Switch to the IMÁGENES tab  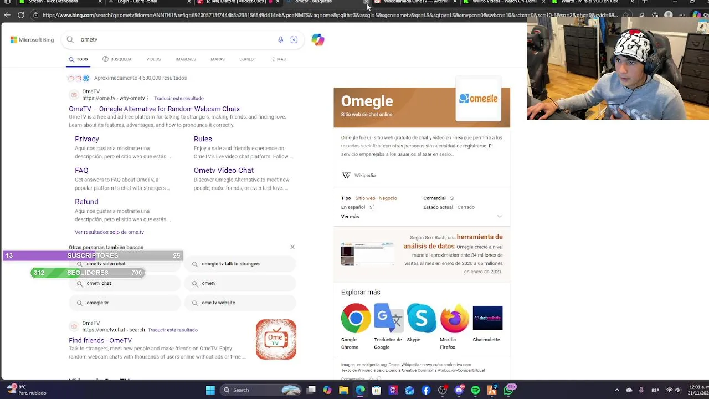186,59
